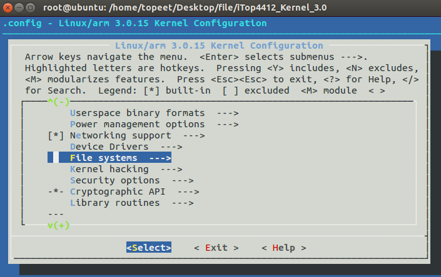
Task: Click the '---' separator row below Library routines
Action: (x=56, y=214)
